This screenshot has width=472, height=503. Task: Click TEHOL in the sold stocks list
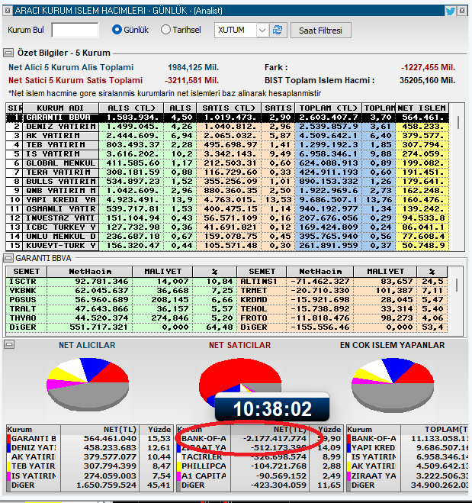point(254,309)
